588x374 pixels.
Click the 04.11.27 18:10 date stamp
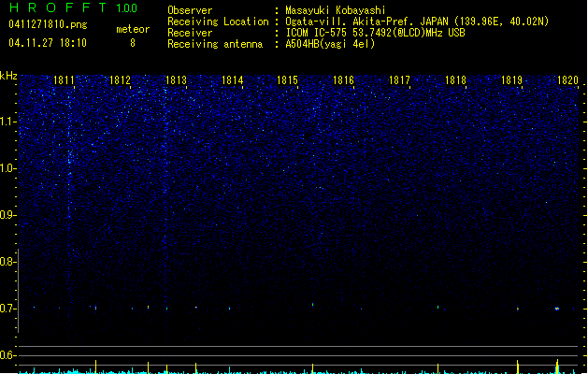[x=48, y=43]
